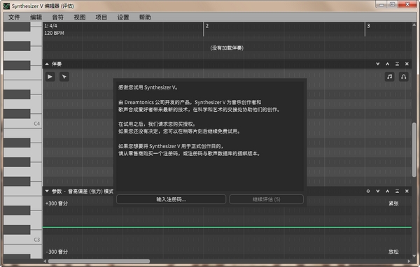Click the -300 音分 label
Viewport: 420px width, 267px height.
[57, 252]
